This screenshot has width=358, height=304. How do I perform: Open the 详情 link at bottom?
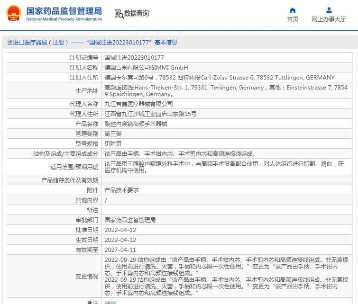pos(110,302)
